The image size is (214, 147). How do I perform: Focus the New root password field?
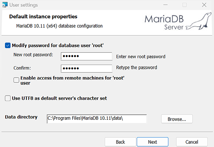point(87,56)
